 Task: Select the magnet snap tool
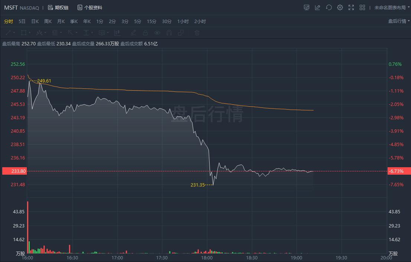point(169,33)
